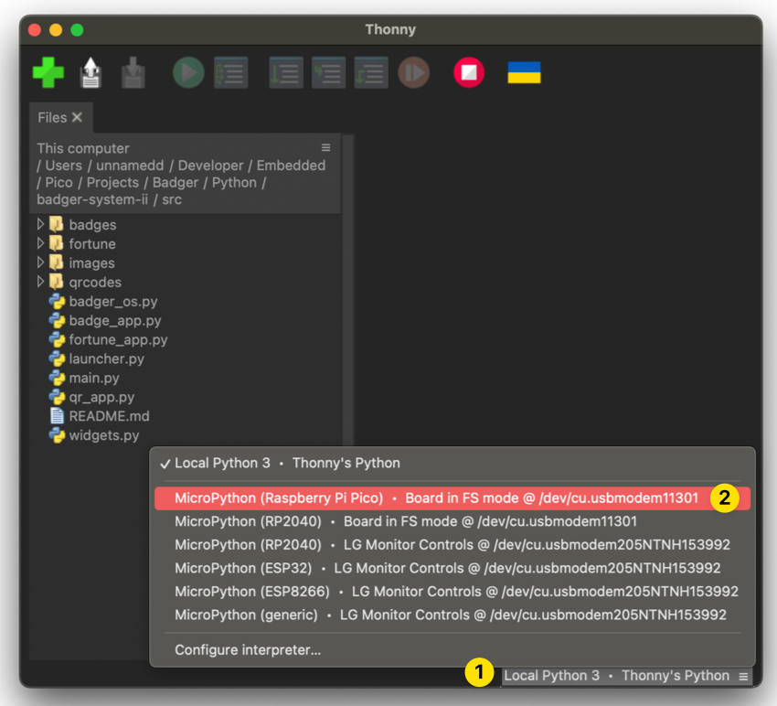Open Configure interpreter... menu entry
This screenshot has width=777, height=706.
(452, 650)
